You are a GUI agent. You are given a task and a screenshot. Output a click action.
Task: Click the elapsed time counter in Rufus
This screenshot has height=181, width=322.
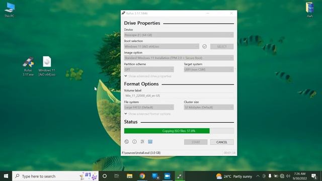coord(229,153)
